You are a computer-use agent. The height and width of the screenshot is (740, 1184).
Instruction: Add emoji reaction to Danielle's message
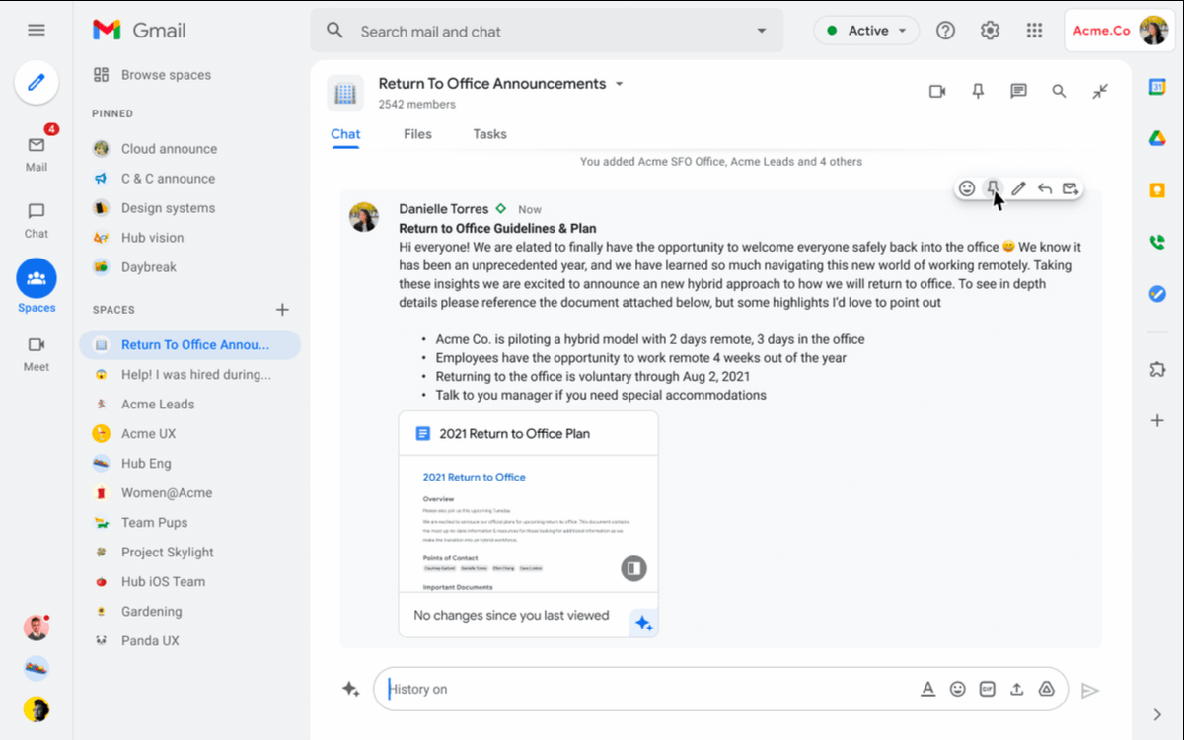967,188
